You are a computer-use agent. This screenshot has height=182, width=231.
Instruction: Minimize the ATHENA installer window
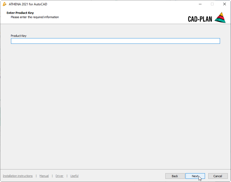pyautogui.click(x=200, y=4)
